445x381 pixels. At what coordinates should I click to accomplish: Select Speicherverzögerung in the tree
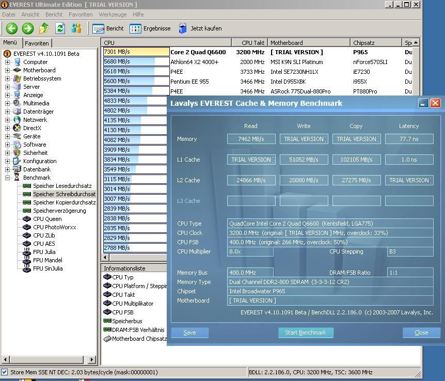click(59, 211)
